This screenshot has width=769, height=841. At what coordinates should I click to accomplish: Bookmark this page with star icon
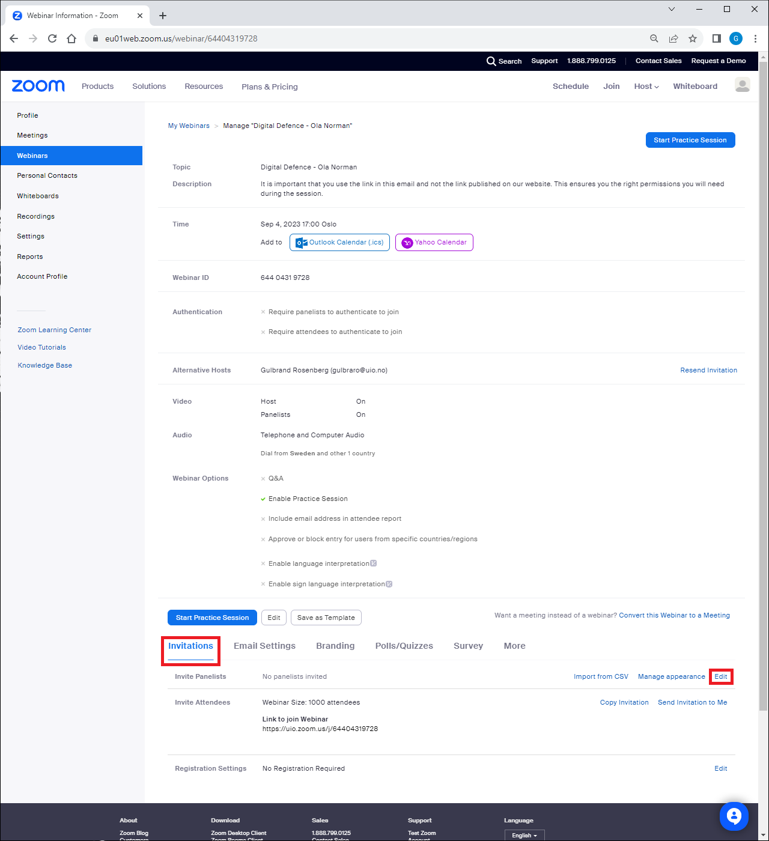pyautogui.click(x=693, y=38)
